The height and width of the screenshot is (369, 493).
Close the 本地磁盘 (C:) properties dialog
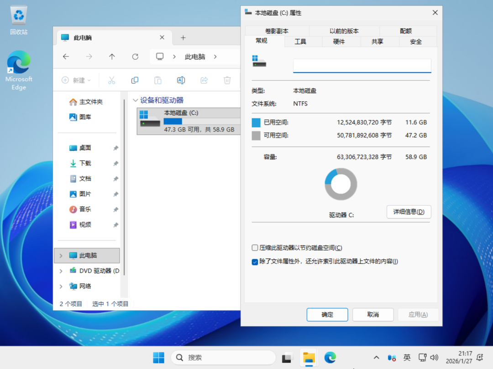(x=435, y=13)
